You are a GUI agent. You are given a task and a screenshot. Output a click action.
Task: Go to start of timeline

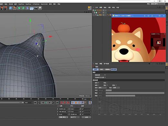click(35, 103)
